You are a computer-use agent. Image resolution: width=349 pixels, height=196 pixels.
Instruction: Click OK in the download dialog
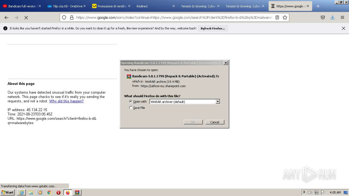[193, 122]
